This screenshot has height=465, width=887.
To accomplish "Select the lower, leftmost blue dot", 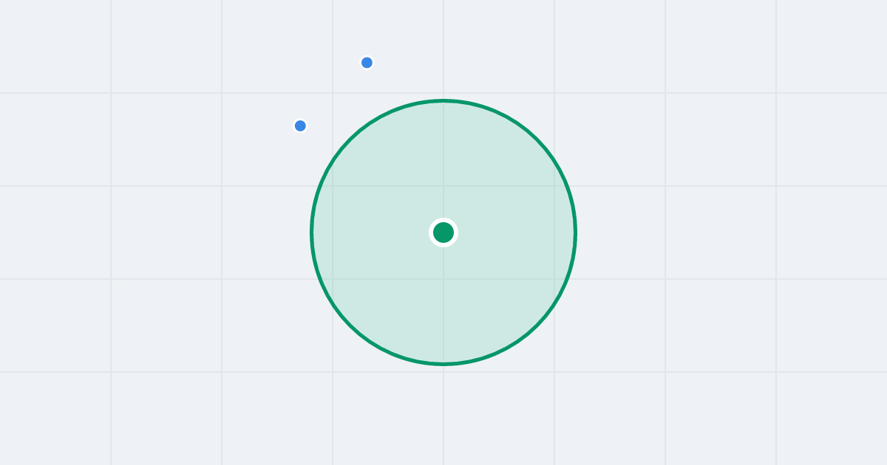I will (x=300, y=125).
